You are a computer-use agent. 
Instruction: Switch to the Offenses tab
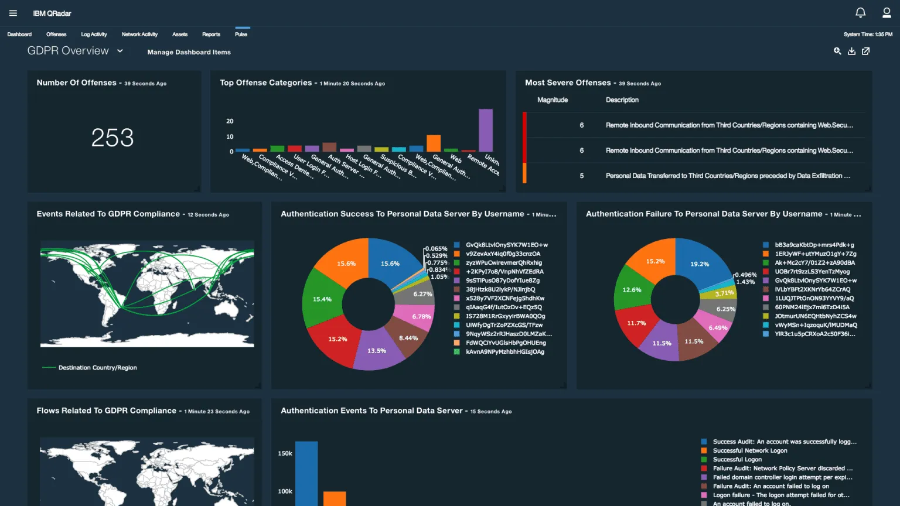56,35
